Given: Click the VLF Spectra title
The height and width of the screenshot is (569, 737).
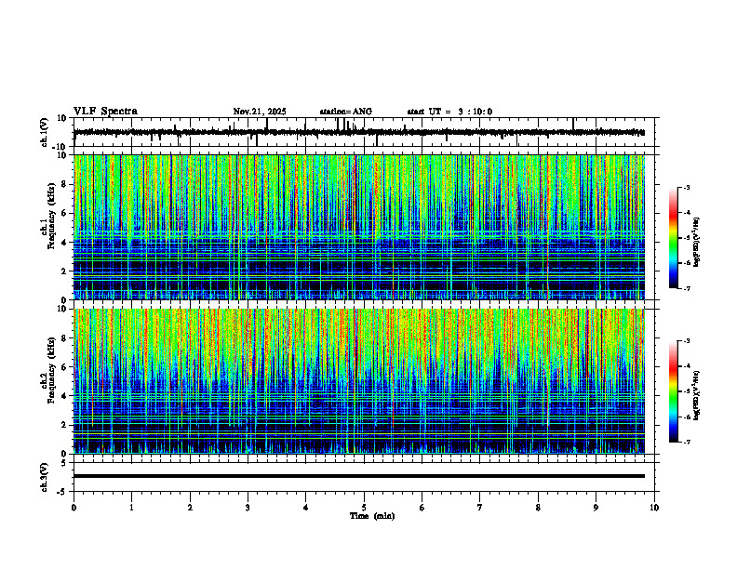Looking at the screenshot, I should (x=106, y=112).
